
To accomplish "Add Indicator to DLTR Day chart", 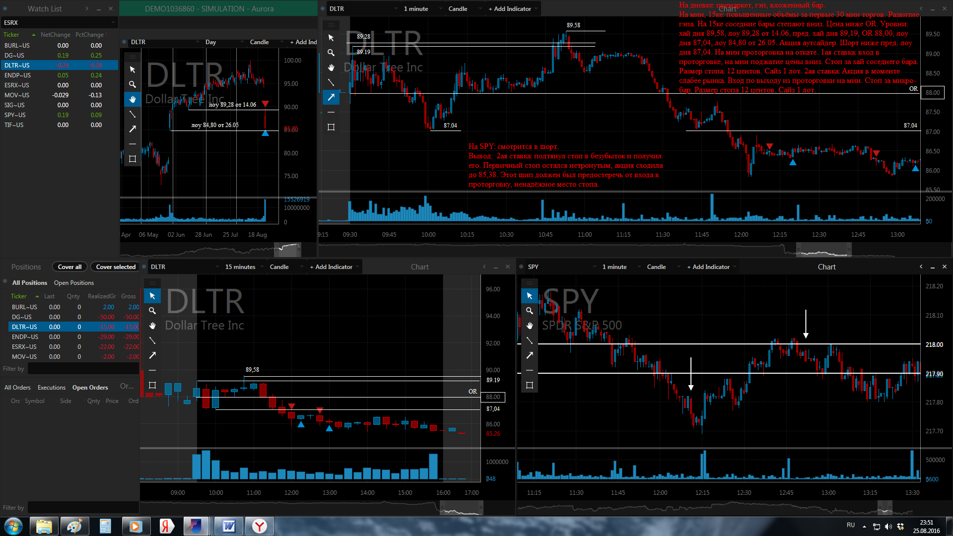I will [303, 42].
